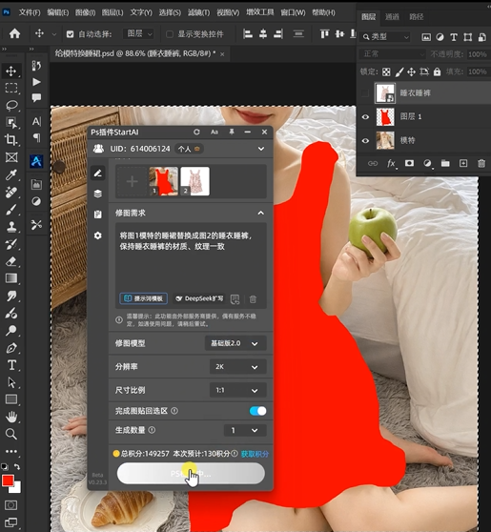
Task: Open the StartAI plugin panel icon
Action: pyautogui.click(x=36, y=161)
